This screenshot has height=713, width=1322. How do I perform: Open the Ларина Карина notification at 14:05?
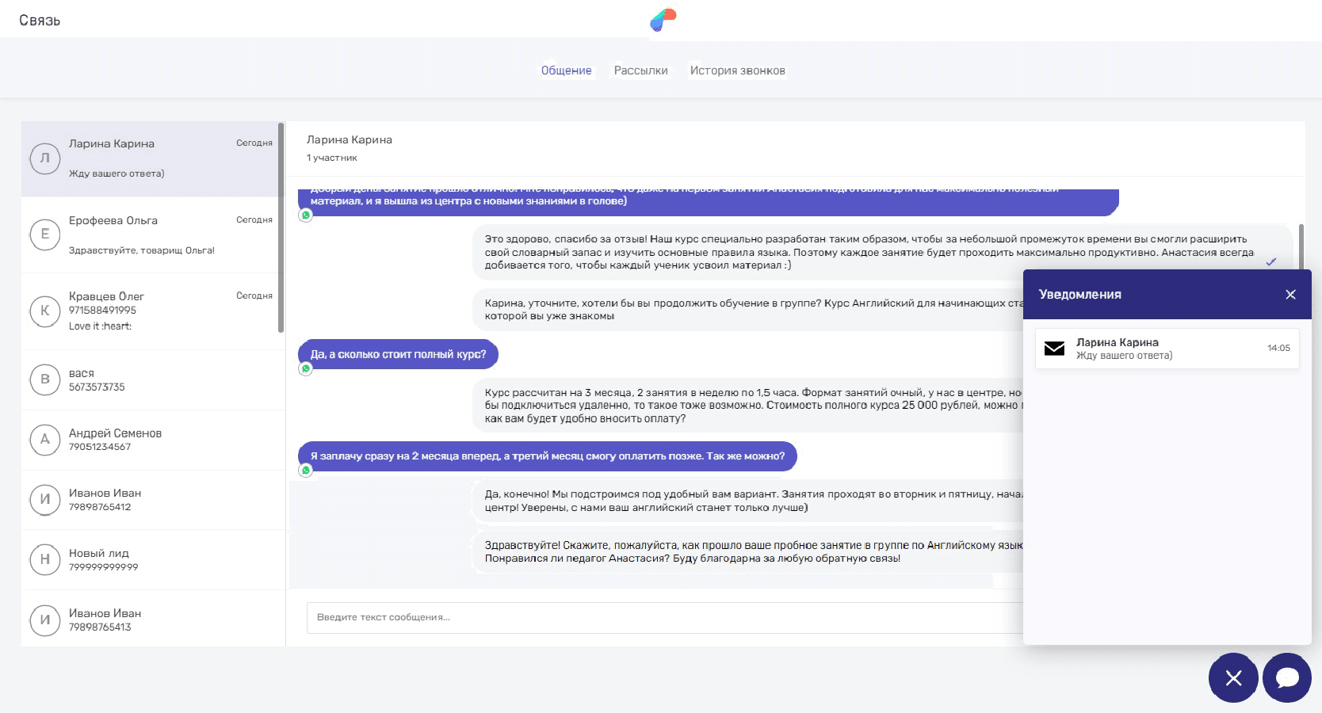(x=1165, y=349)
